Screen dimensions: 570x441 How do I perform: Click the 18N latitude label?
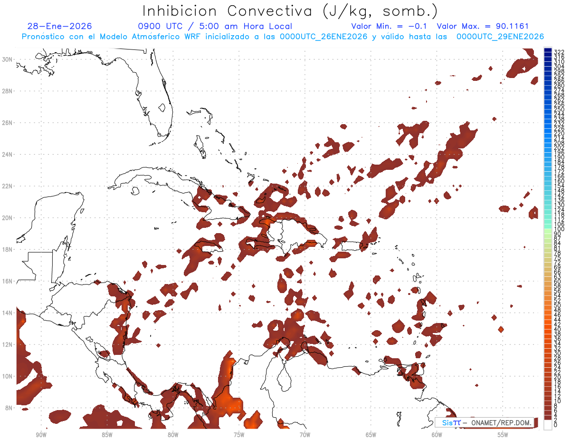[x=7, y=249]
